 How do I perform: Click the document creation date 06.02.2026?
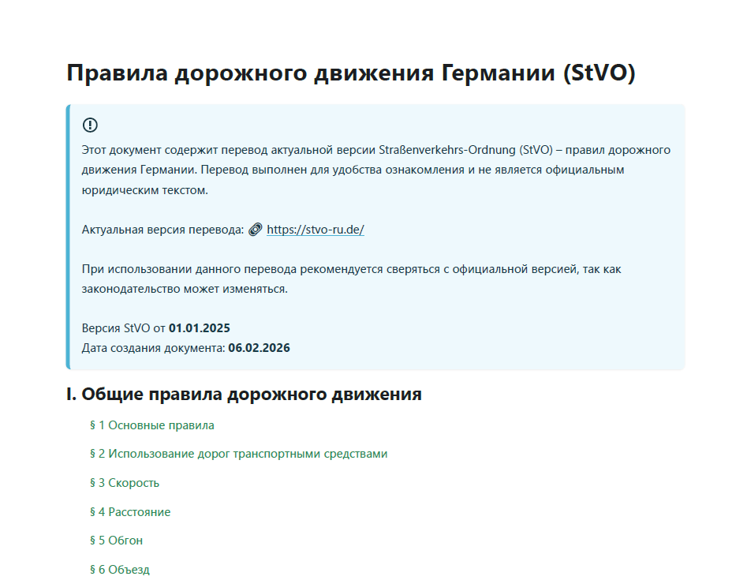pyautogui.click(x=259, y=348)
